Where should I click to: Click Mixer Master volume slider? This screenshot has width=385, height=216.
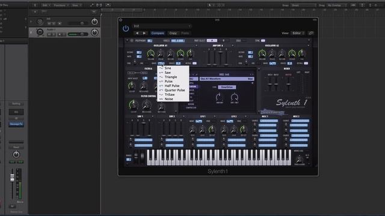click(289, 83)
